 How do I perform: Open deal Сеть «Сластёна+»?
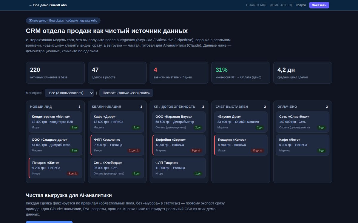pyautogui.click(x=303, y=122)
